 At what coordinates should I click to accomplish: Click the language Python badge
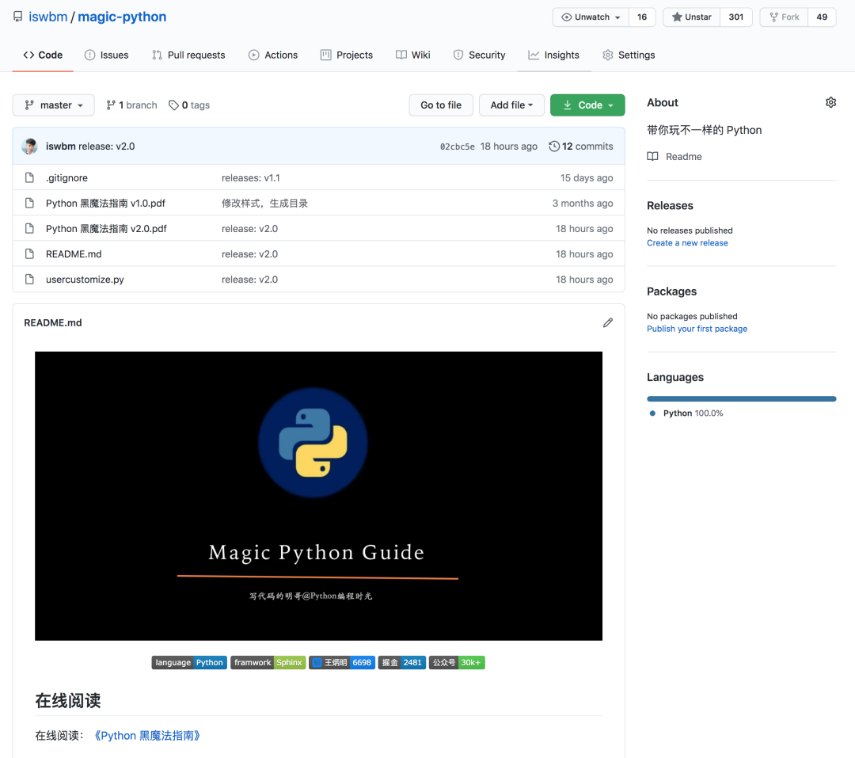(189, 662)
